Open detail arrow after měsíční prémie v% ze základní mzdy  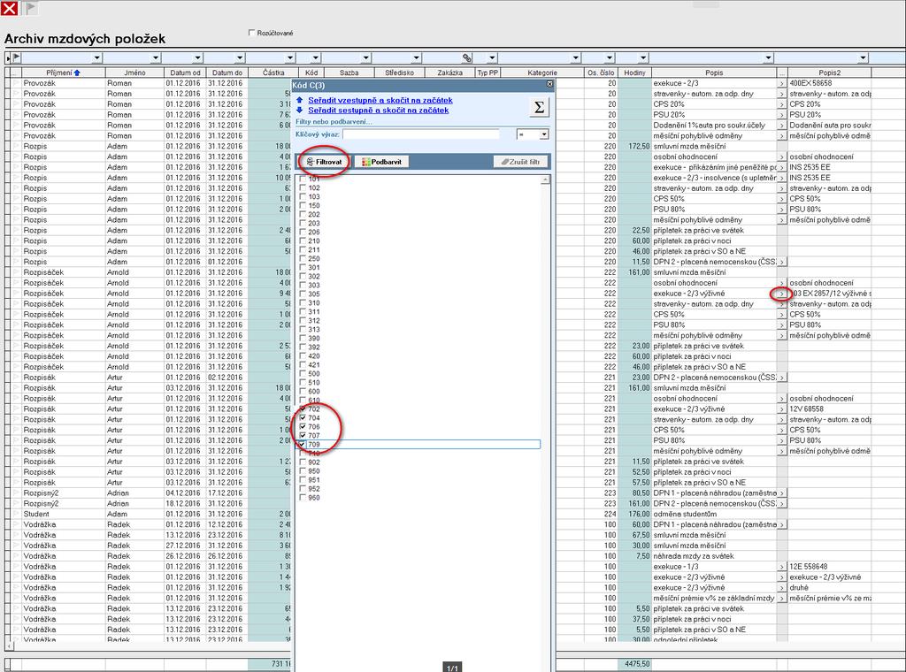pyautogui.click(x=782, y=598)
